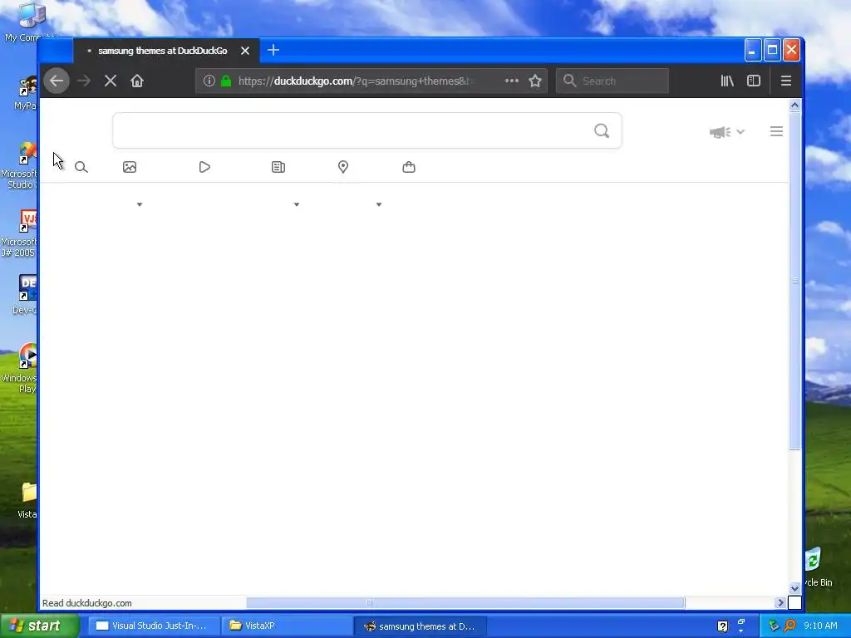The width and height of the screenshot is (851, 638).
Task: Open the Windows start menu
Action: (39, 626)
